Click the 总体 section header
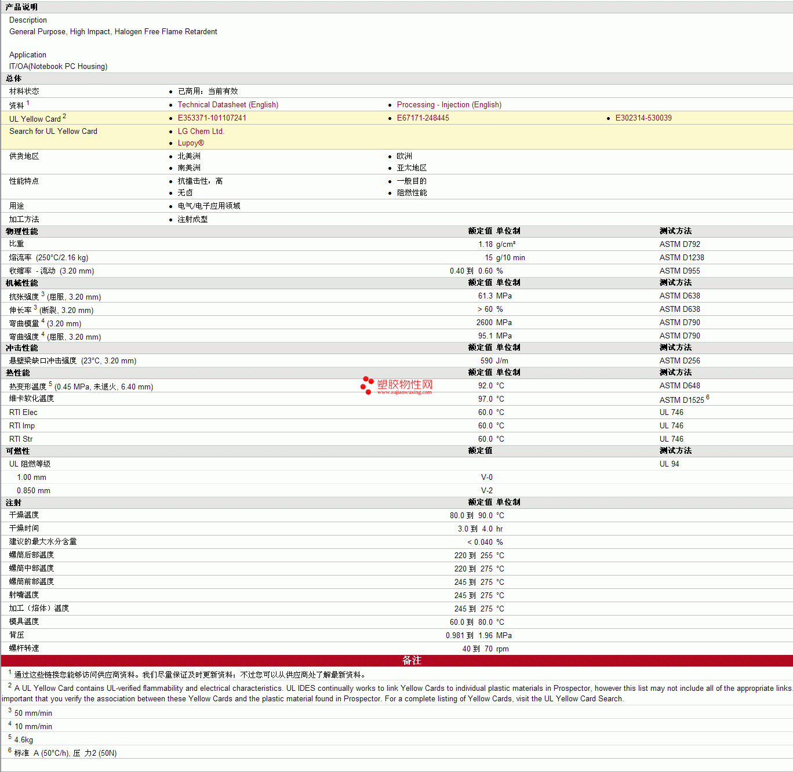This screenshot has height=772, width=793. 14,79
